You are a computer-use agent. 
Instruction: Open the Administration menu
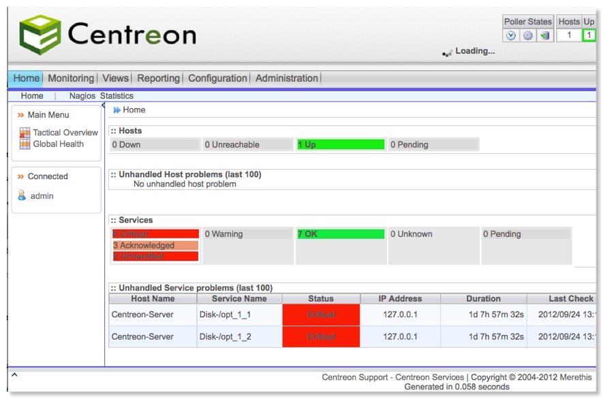pyautogui.click(x=286, y=78)
